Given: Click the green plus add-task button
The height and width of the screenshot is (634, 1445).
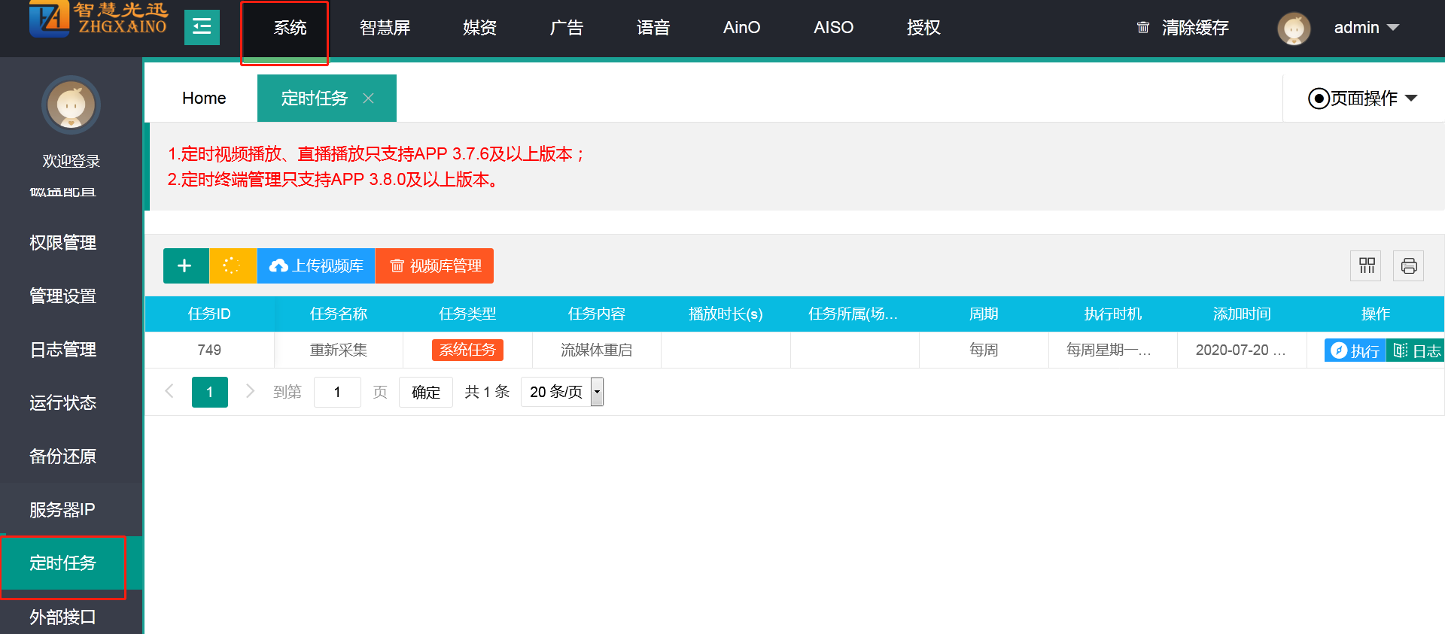Looking at the screenshot, I should [x=185, y=265].
